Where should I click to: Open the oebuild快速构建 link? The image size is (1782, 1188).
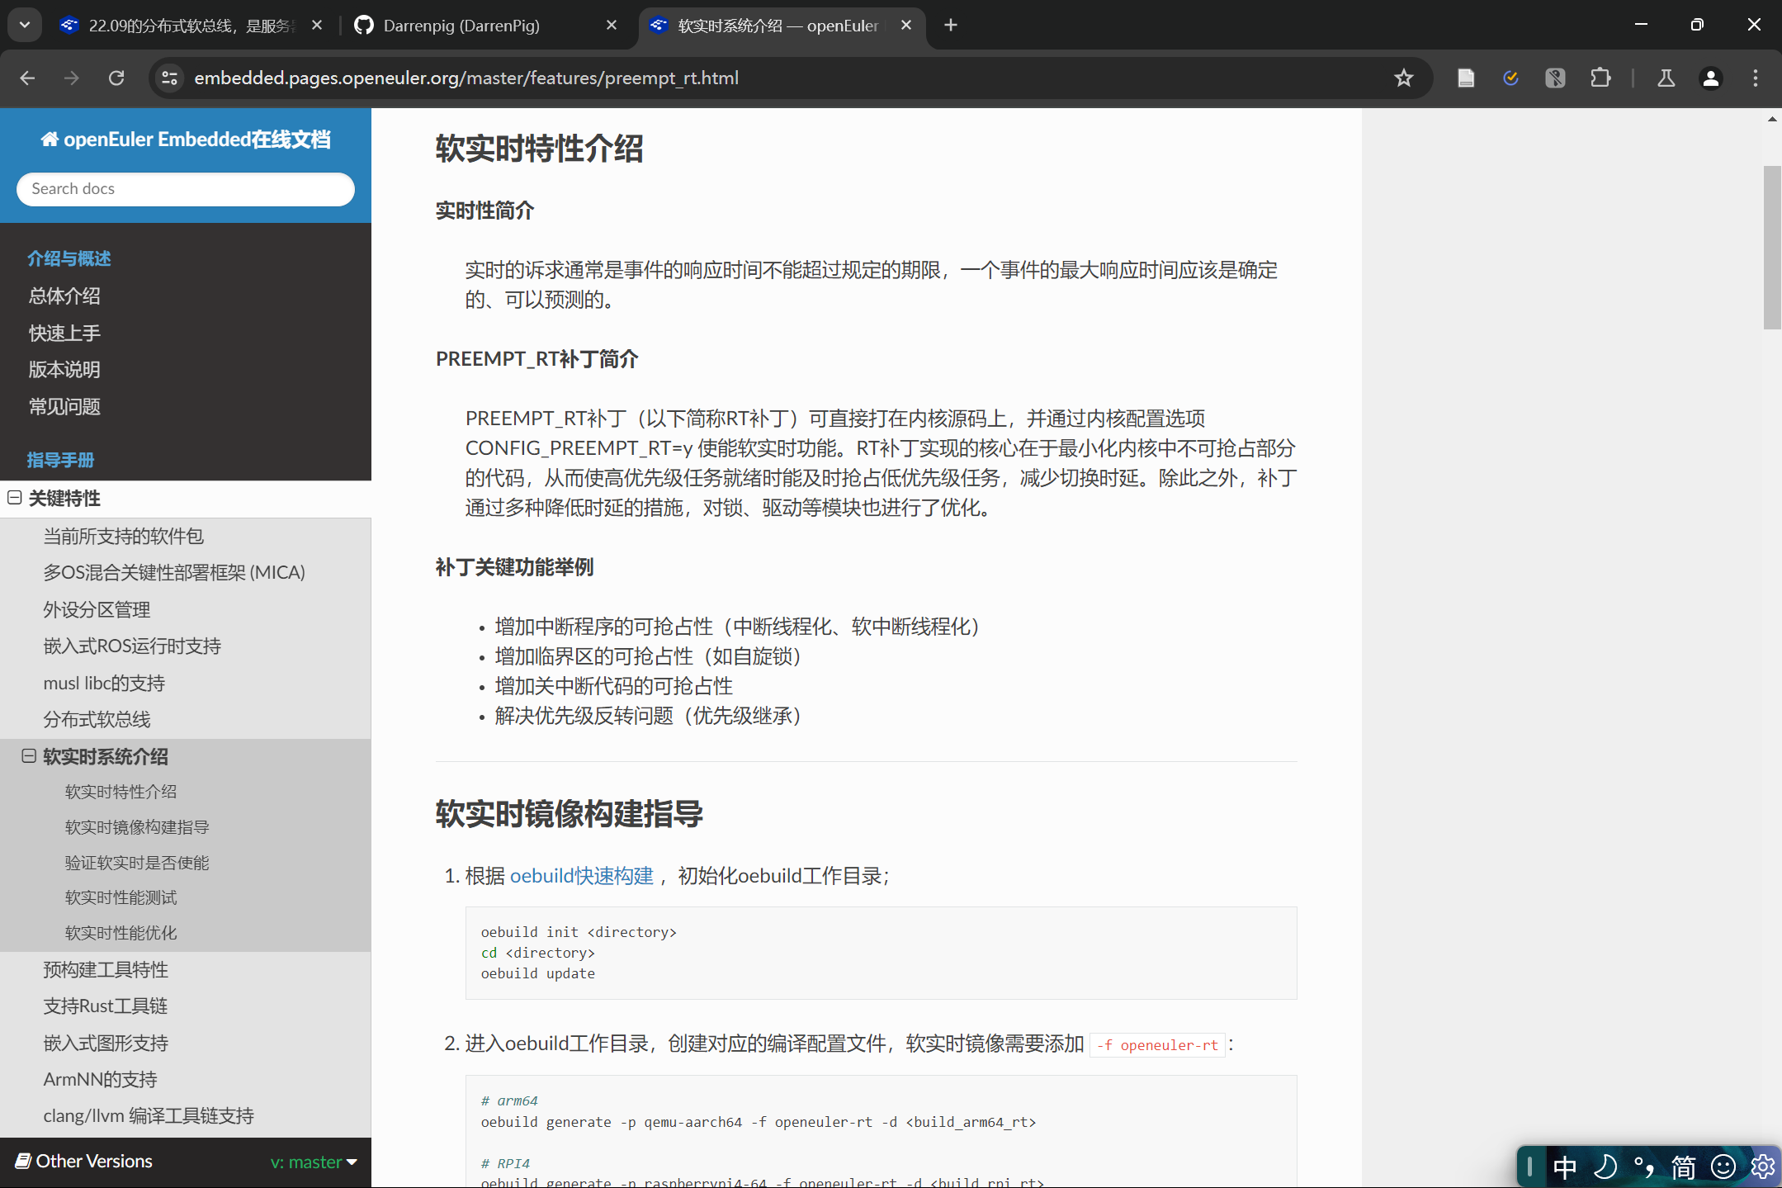pos(581,876)
